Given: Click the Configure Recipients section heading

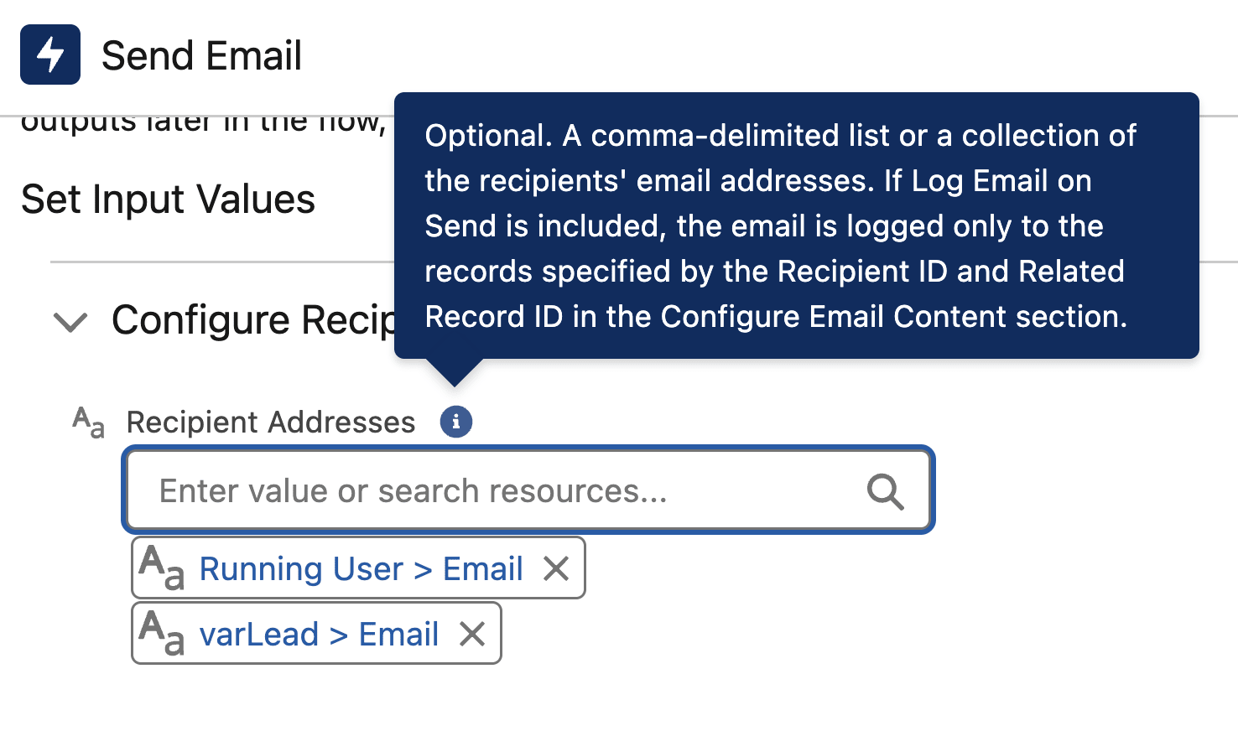Looking at the screenshot, I should tap(252, 320).
